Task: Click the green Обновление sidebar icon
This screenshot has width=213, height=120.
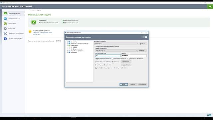Action: pos(5,24)
